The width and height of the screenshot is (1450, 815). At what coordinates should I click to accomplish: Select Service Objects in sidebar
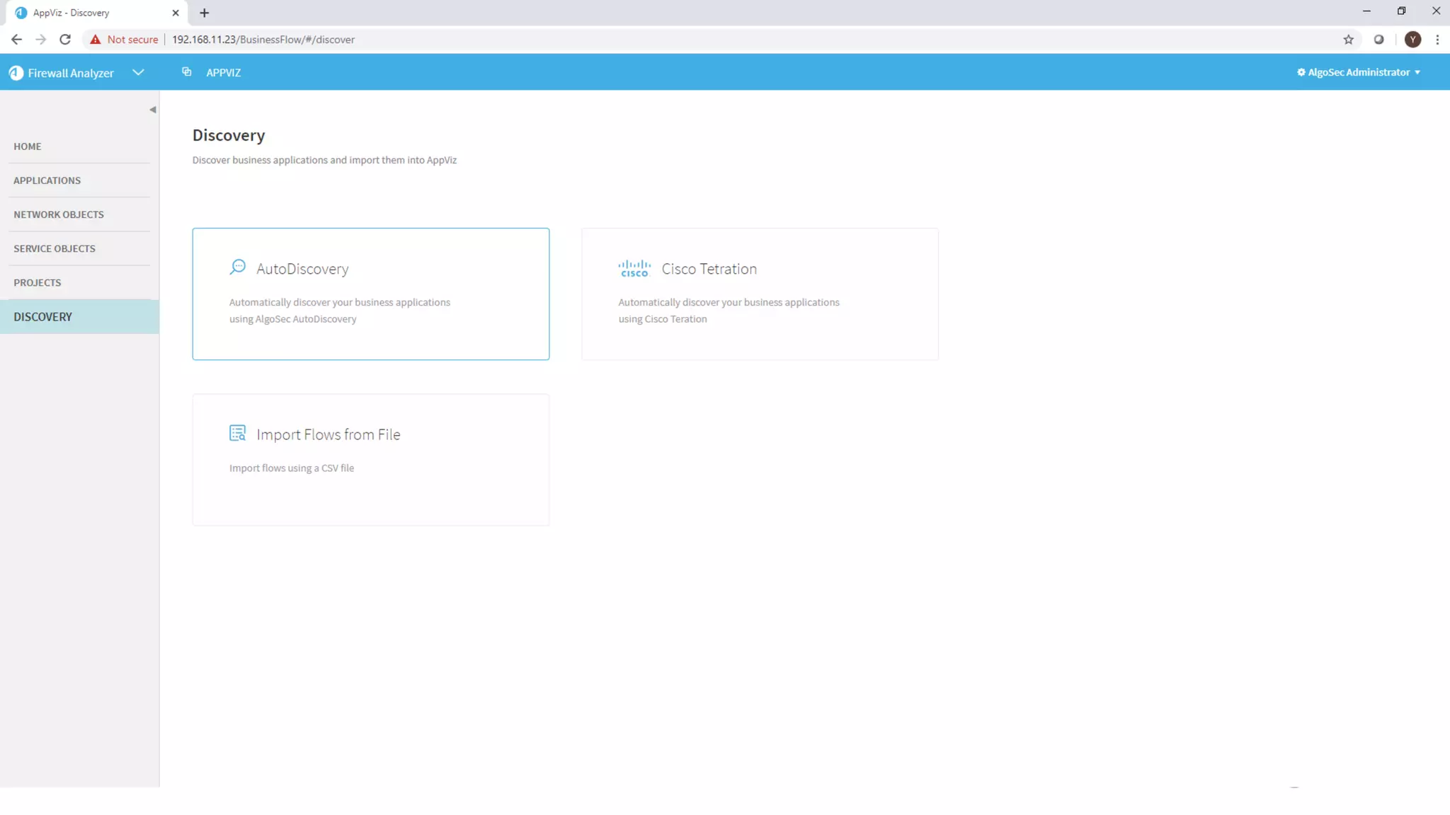coord(54,248)
